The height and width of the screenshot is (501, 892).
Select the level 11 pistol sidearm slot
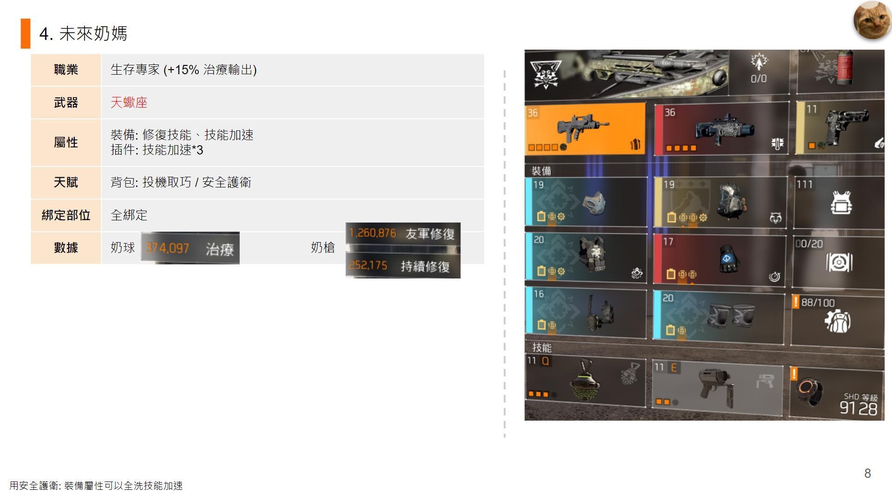coord(840,128)
